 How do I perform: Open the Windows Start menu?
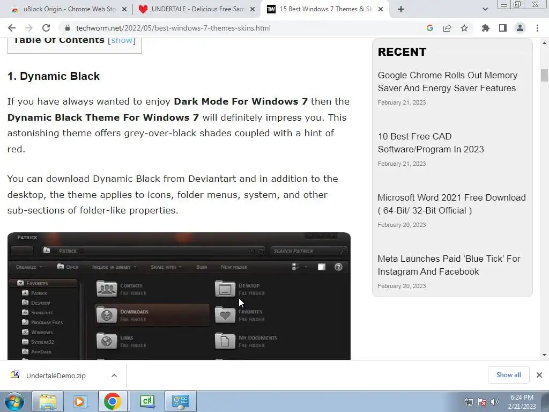14,401
